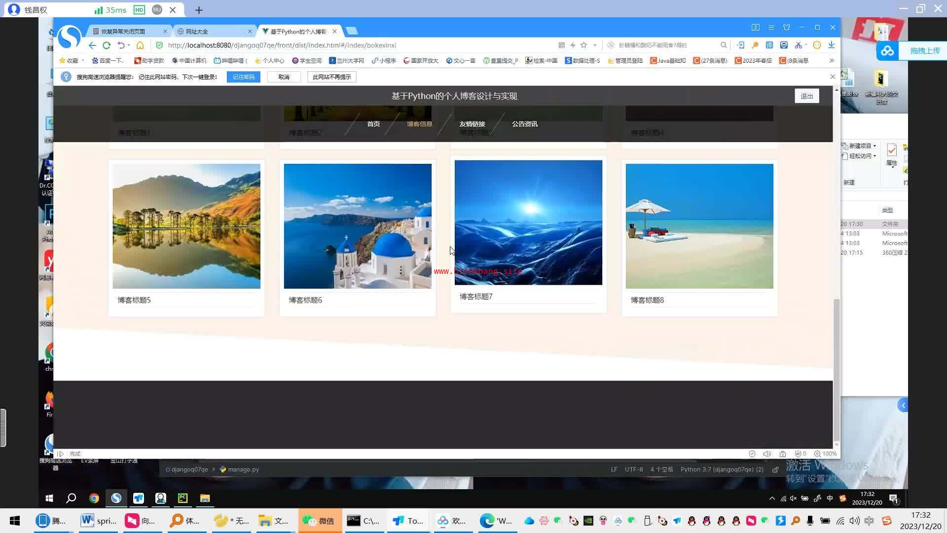Toggle bookmark star for this page
This screenshot has width=947, height=533.
(584, 45)
